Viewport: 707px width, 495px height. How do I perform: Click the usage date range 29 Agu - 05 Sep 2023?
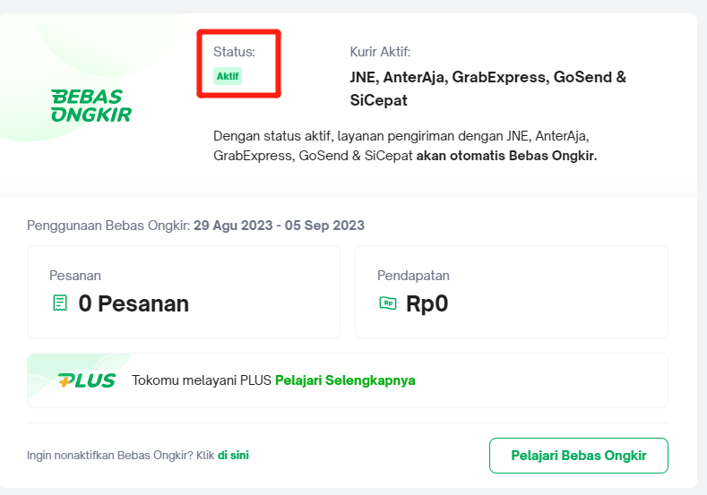tap(280, 226)
